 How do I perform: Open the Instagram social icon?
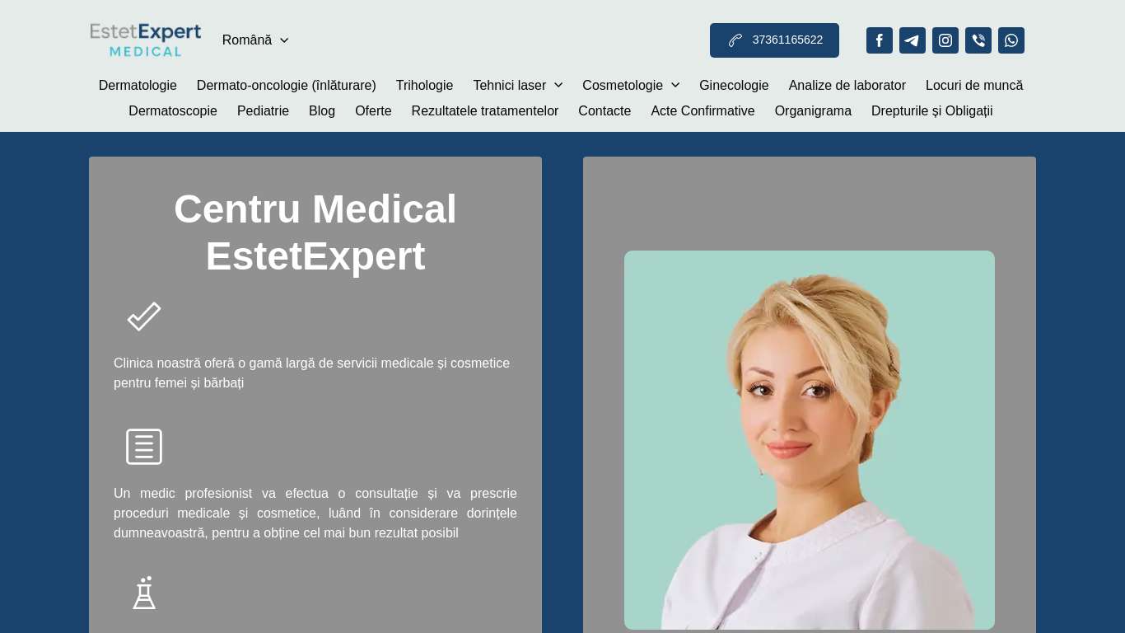(x=945, y=40)
